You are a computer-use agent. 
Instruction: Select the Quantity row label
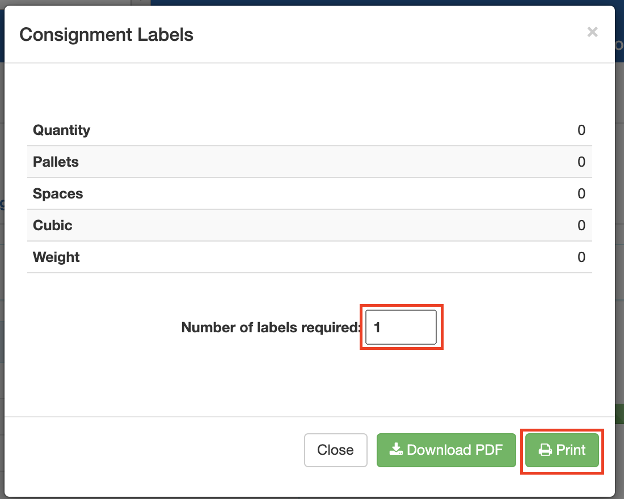point(61,130)
